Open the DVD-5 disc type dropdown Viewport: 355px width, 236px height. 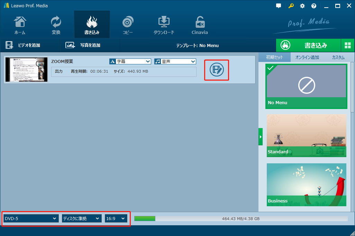coord(31,219)
